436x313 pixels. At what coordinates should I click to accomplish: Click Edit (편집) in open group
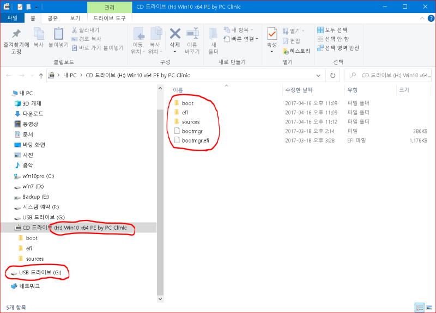pos(292,41)
